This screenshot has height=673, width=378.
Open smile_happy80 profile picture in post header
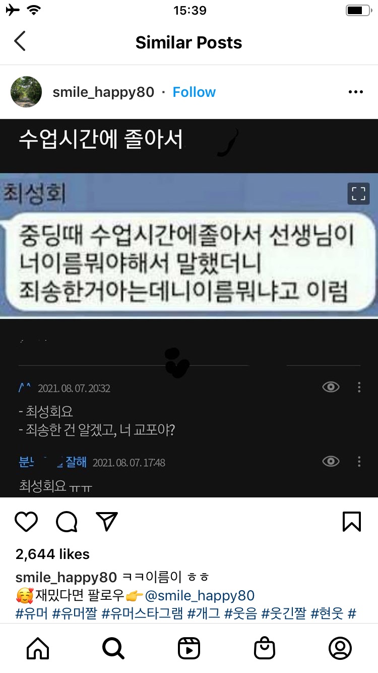click(26, 92)
